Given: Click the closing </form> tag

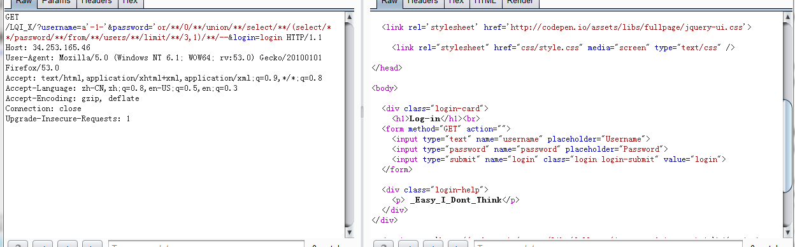Looking at the screenshot, I should coord(397,170).
